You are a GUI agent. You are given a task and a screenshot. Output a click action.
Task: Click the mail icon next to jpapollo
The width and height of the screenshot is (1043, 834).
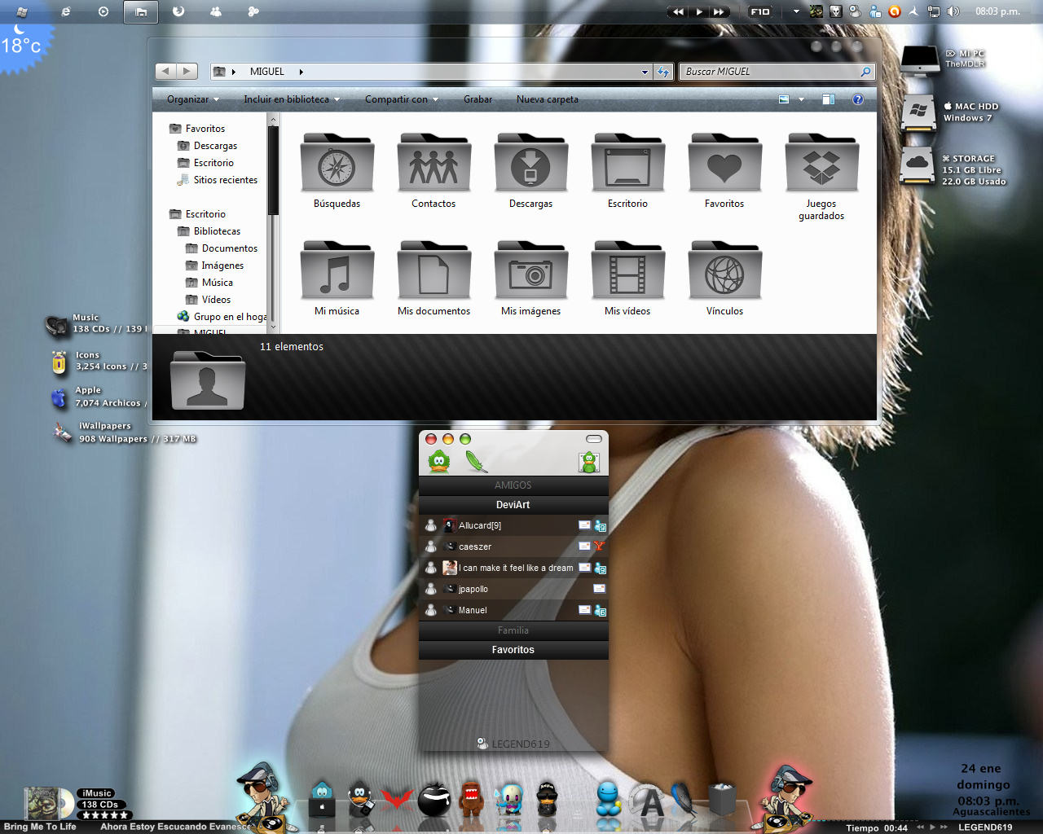(x=599, y=588)
